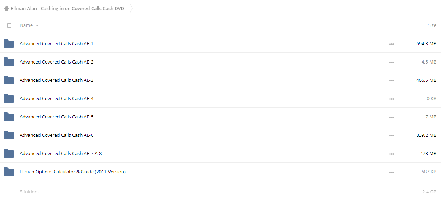This screenshot has width=441, height=201.
Task: Toggle the Name sort arrow
Action: [37, 25]
